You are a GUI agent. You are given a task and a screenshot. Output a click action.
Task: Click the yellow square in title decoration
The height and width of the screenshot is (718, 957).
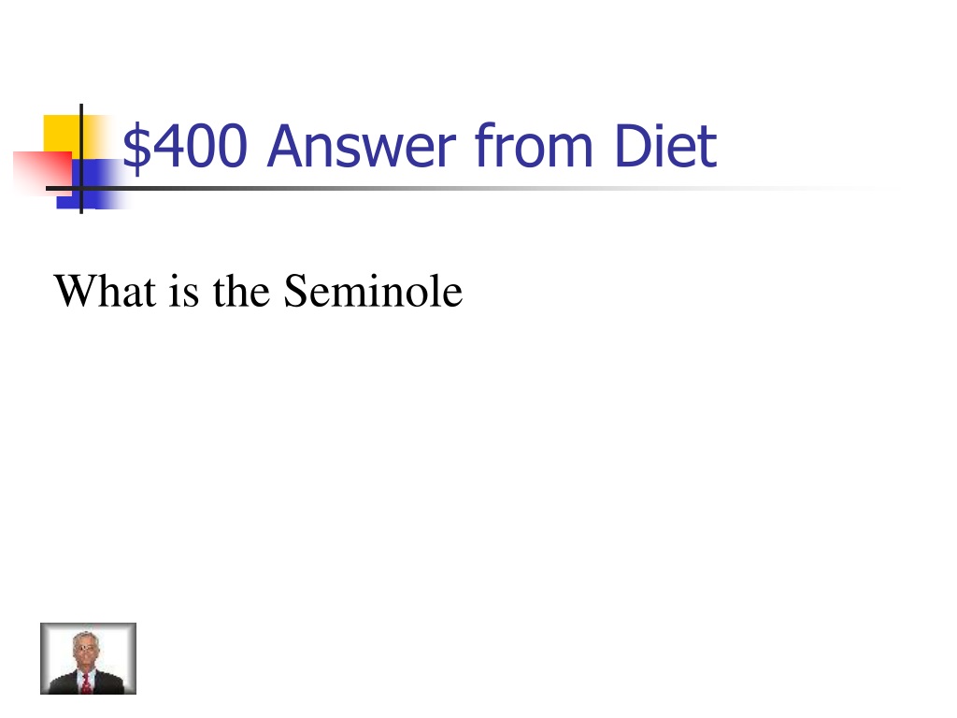click(63, 133)
